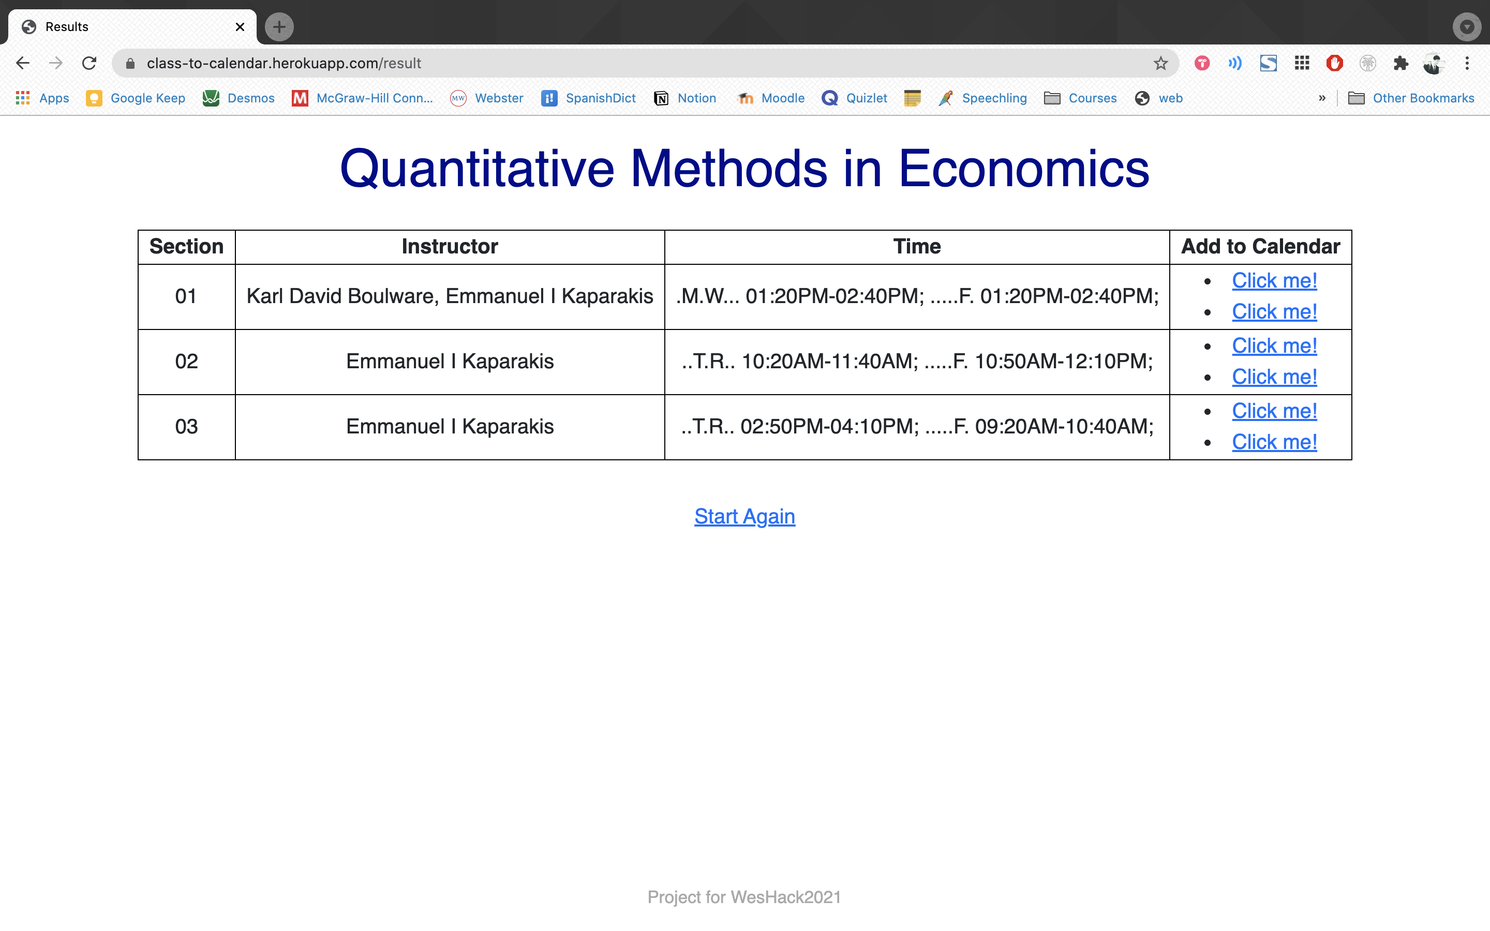Click the browser back arrow
This screenshot has width=1490, height=931.
(23, 63)
